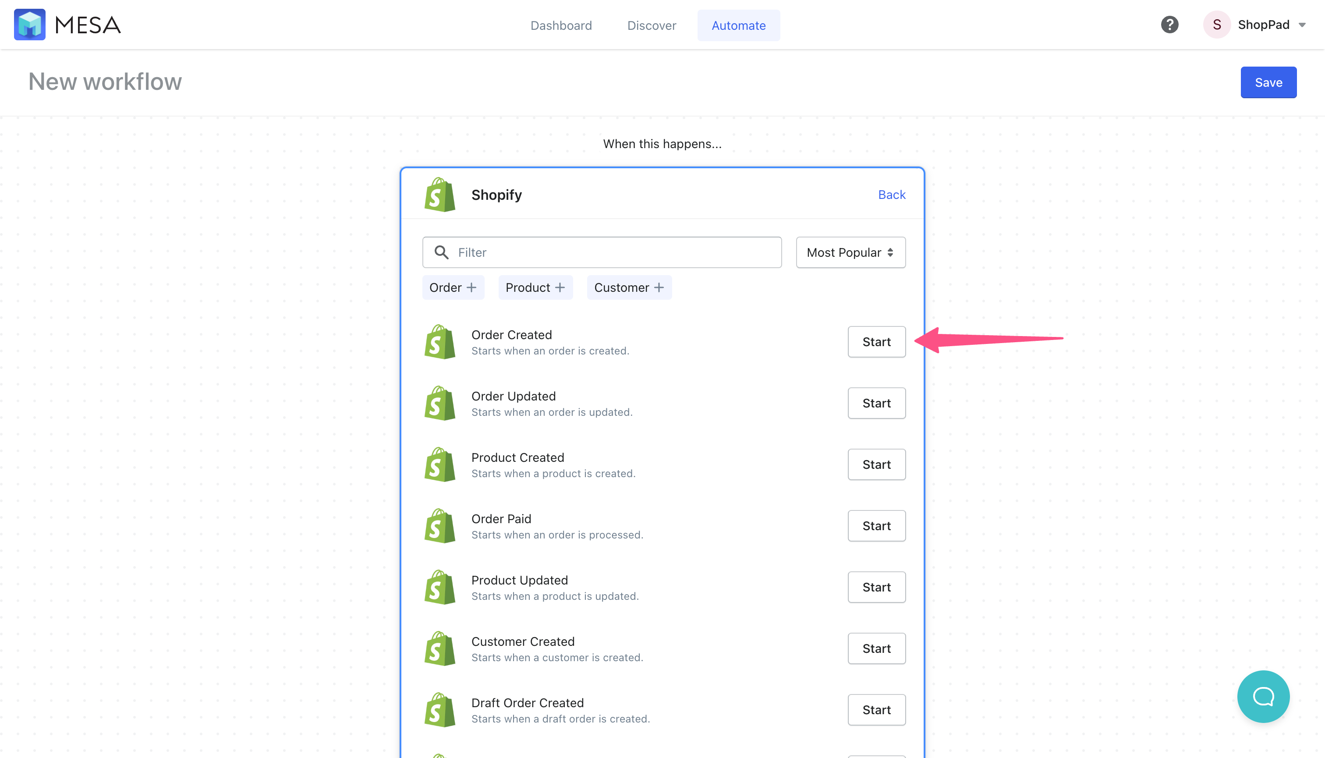Viewport: 1325px width, 758px height.
Task: Start the Order Paid trigger
Action: [x=876, y=526]
